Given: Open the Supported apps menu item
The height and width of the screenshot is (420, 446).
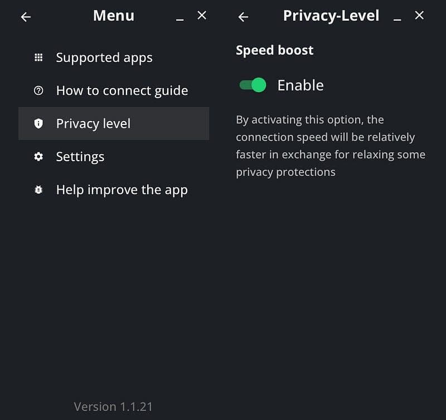Looking at the screenshot, I should [104, 57].
